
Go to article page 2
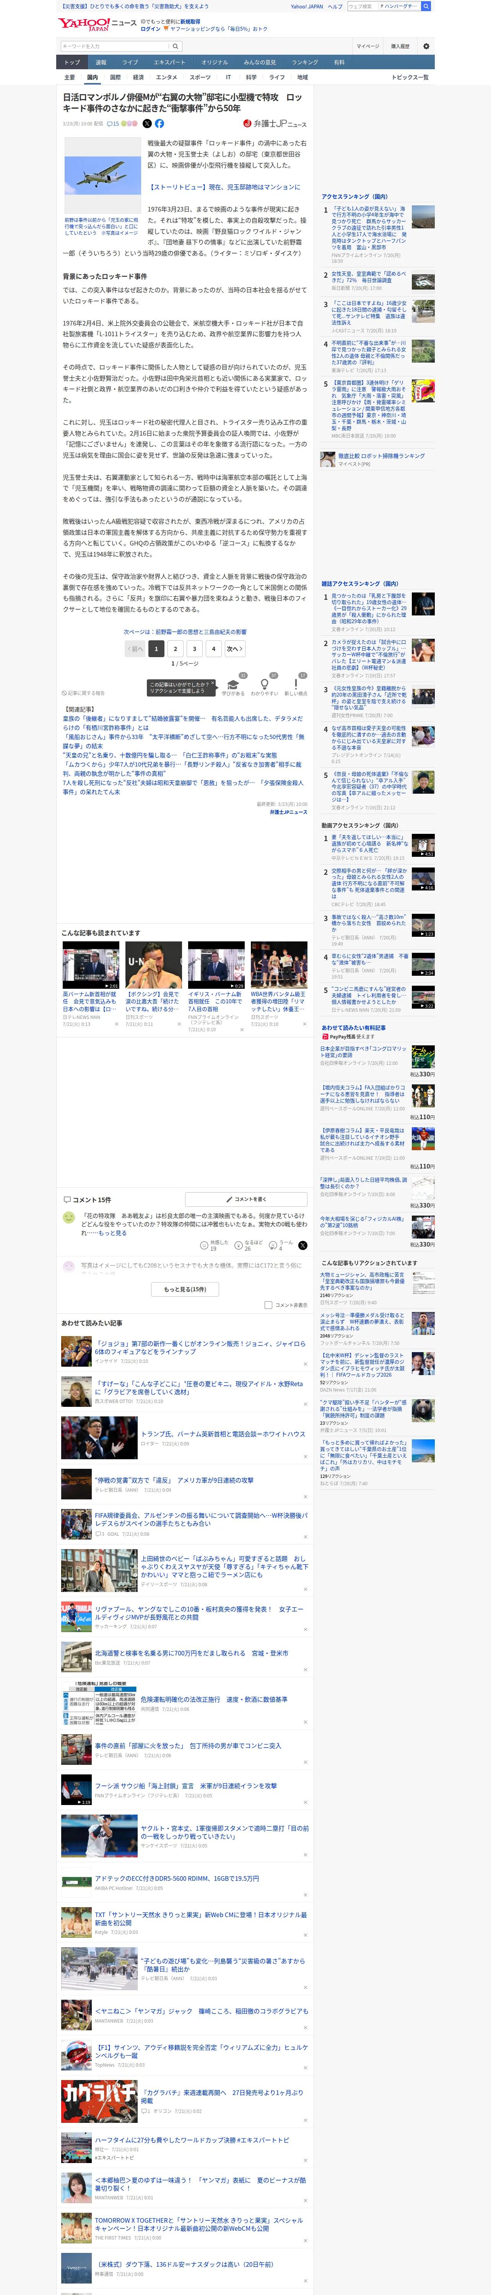click(x=176, y=649)
